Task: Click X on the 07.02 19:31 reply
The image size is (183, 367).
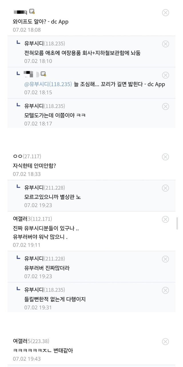Action: (166, 290)
